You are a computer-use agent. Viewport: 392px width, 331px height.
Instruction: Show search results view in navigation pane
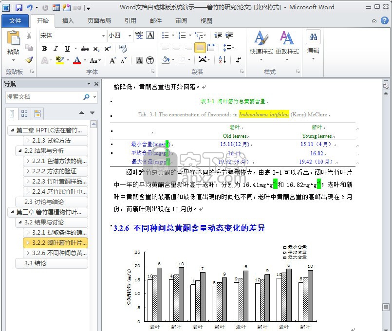coord(37,114)
